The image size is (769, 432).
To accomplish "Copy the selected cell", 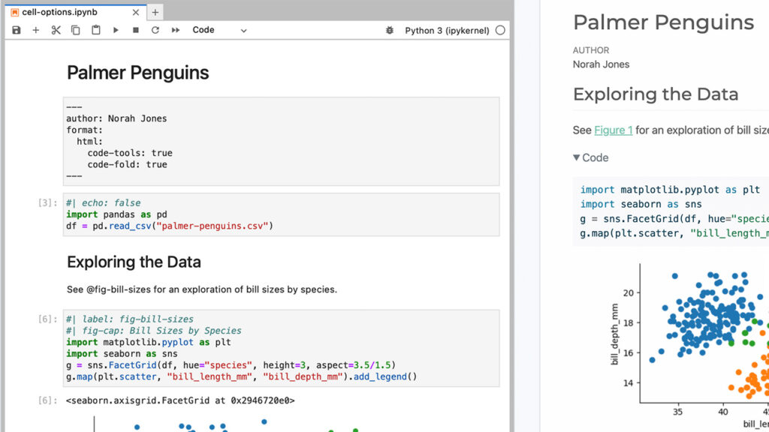I will (x=76, y=30).
